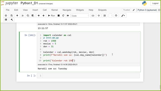Click the unsaved changes status text
Image resolution: width=161 pixels, height=91 pixels.
(46, 4)
